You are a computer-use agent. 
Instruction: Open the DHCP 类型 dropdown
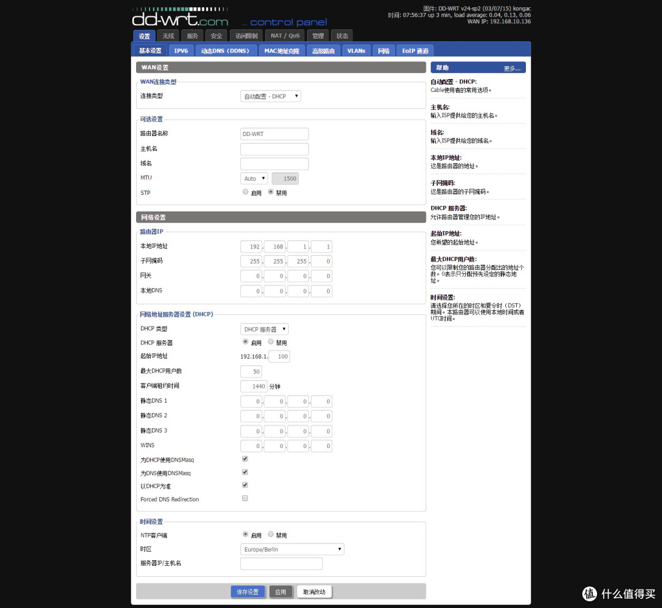coord(264,329)
